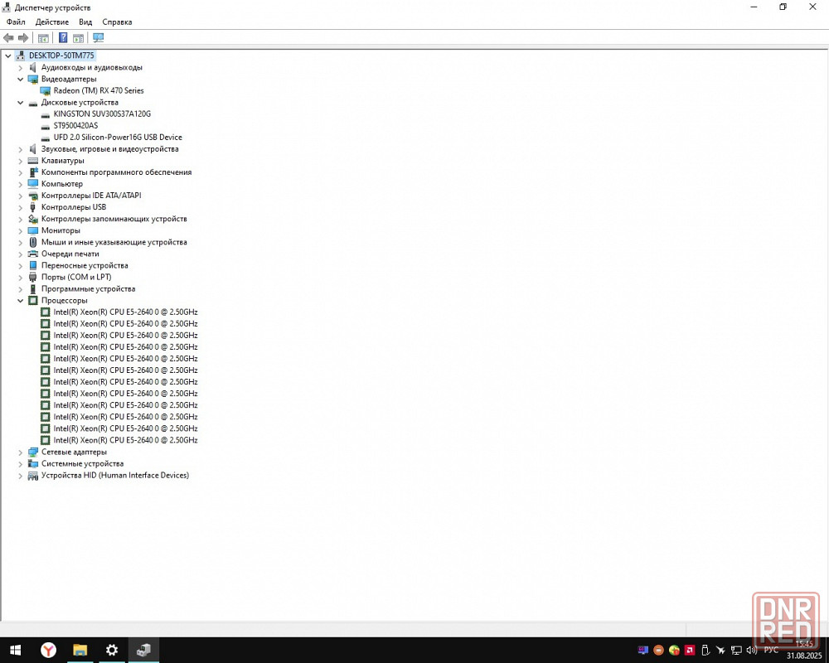Expand the Мониторы category
Image resolution: width=829 pixels, height=663 pixels.
click(21, 230)
